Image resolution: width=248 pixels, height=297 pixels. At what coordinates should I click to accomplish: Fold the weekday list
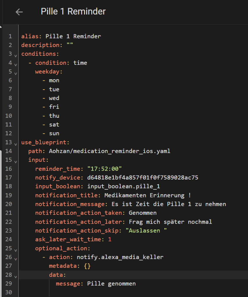[16, 73]
